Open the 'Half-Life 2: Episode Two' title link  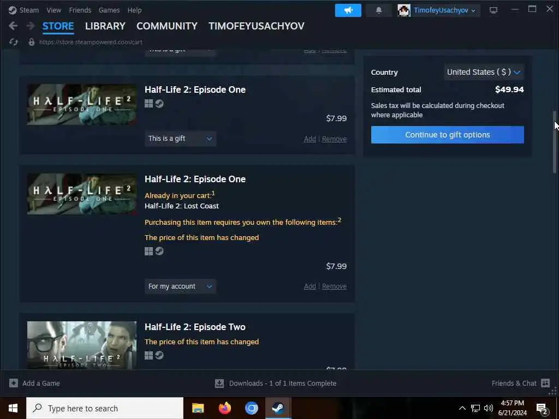click(195, 327)
